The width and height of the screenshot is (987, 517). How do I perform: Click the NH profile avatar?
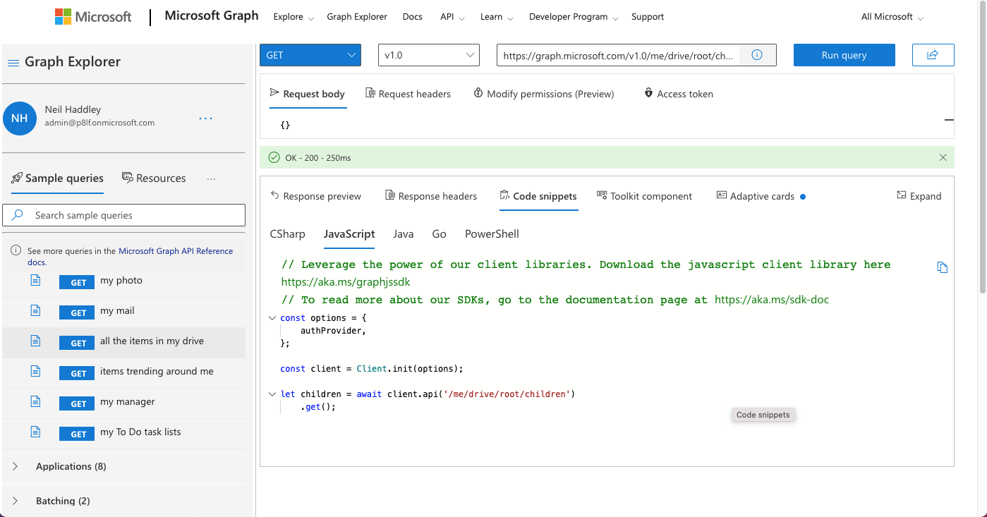[x=20, y=118]
